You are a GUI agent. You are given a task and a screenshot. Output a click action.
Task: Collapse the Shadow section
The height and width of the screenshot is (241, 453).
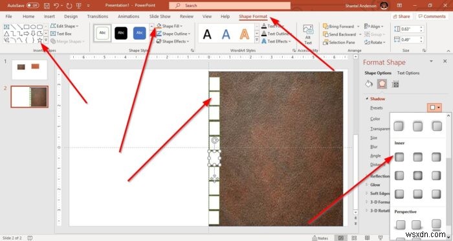coord(367,98)
